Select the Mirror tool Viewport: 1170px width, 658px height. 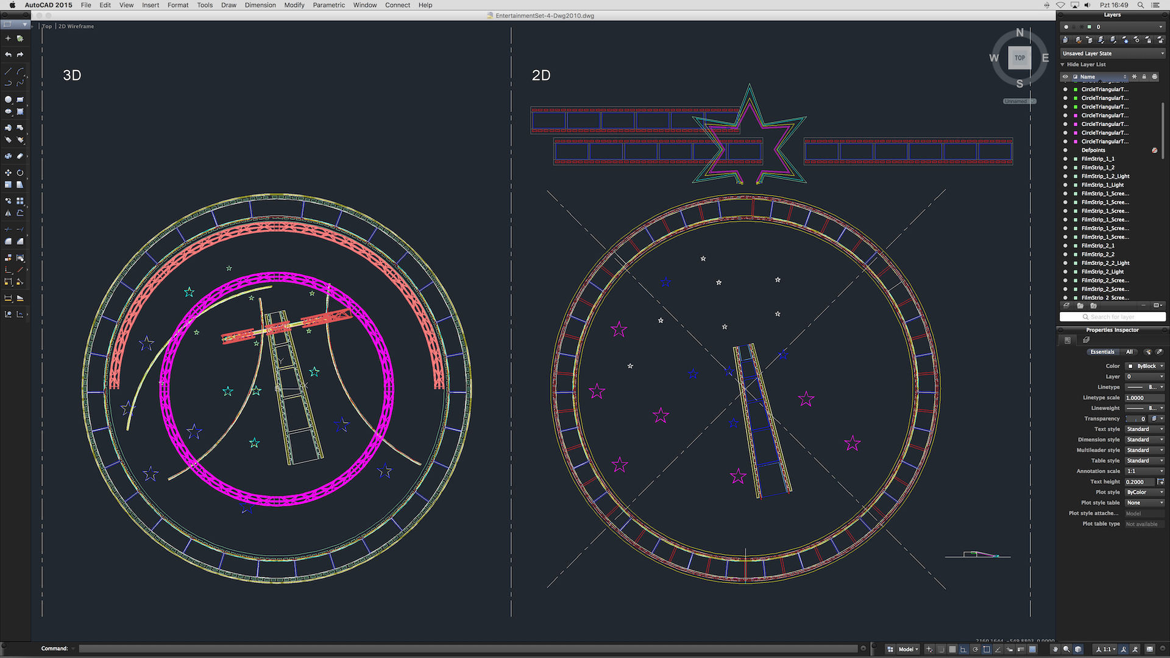8,213
